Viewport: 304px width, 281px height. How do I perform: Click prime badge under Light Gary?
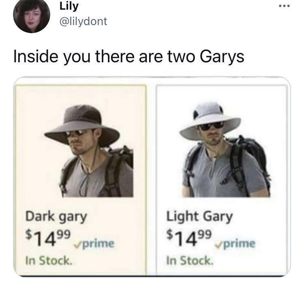pyautogui.click(x=235, y=244)
